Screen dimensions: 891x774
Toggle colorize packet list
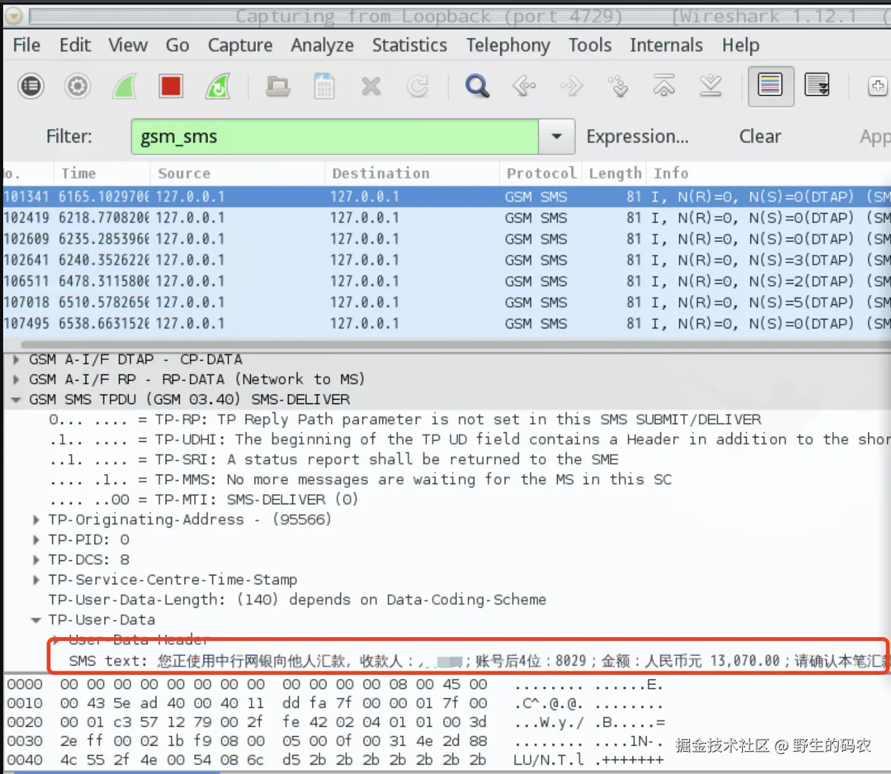[x=771, y=86]
